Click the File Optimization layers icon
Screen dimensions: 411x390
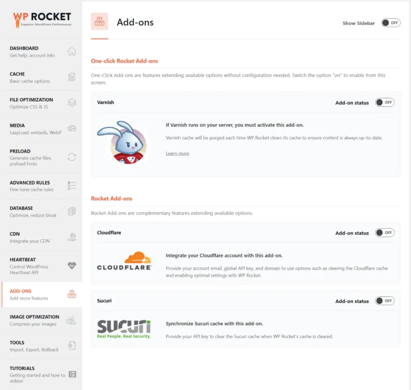tap(72, 103)
